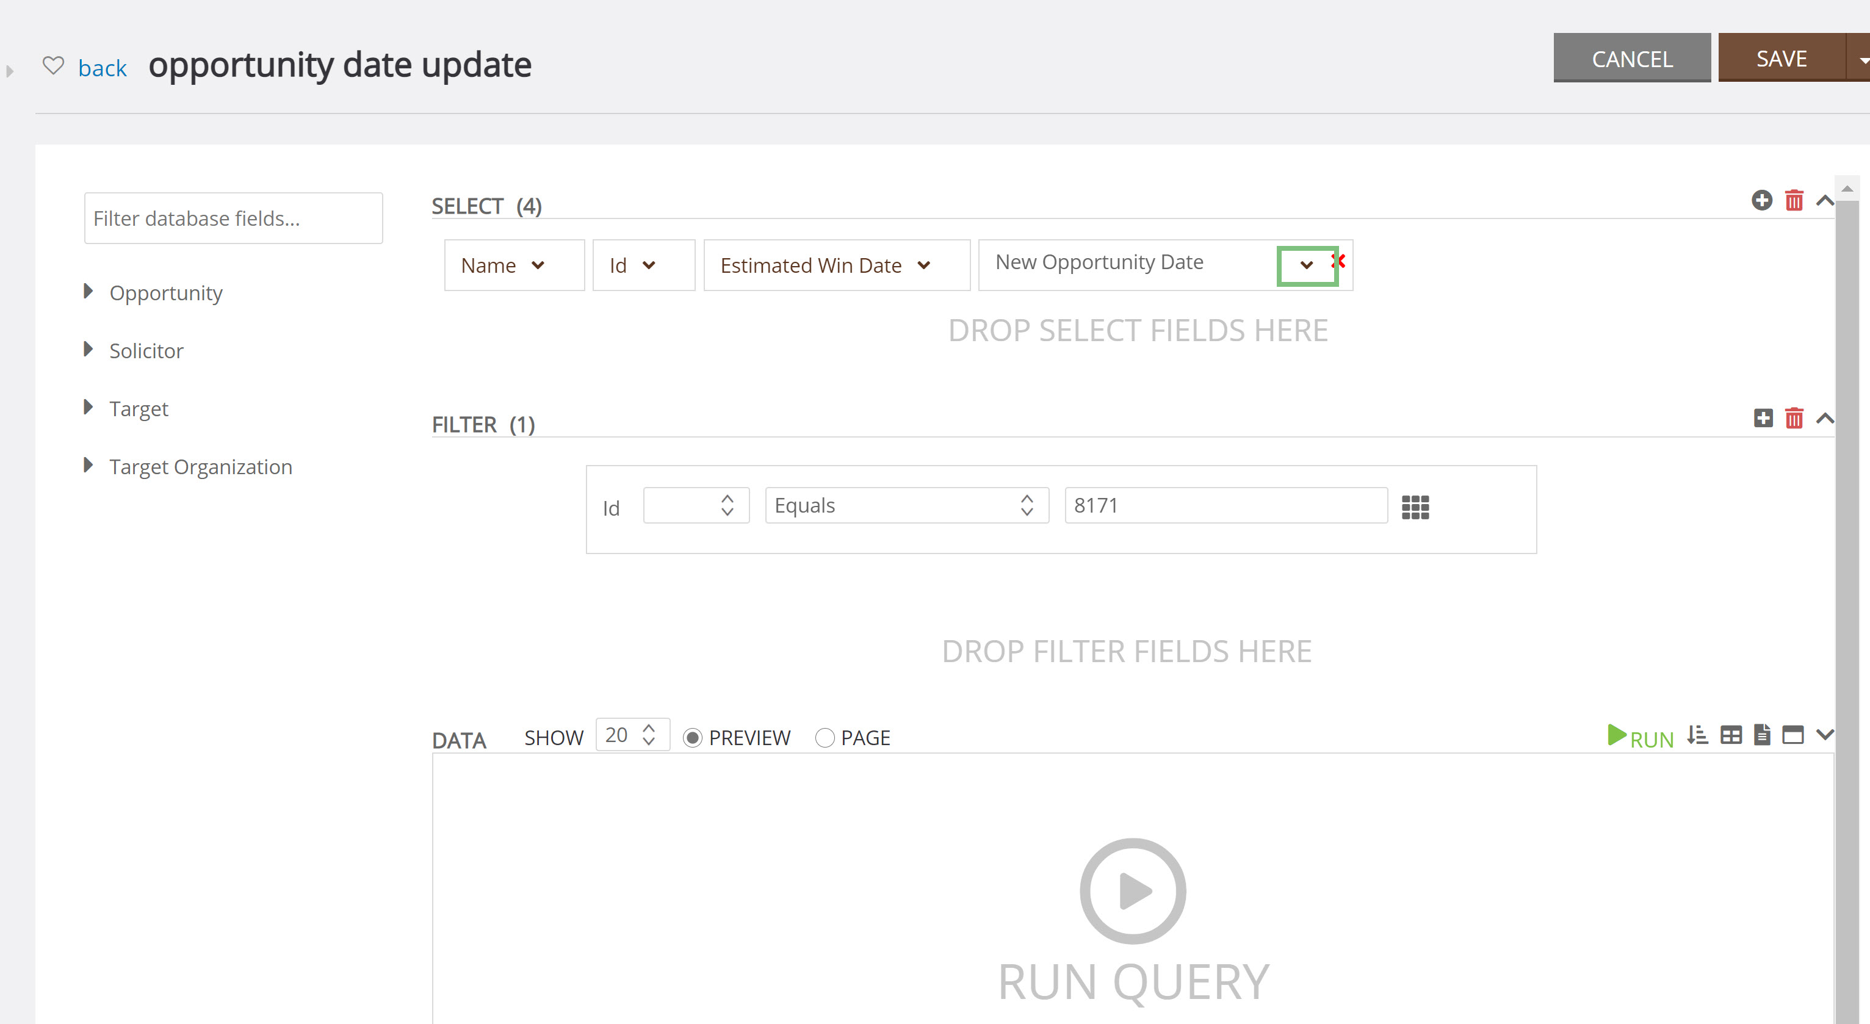
Task: Select the PREVIEW radio button
Action: coord(693,738)
